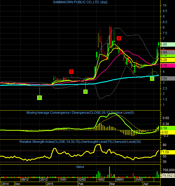Click the Relative Strength Index panel title
The width and height of the screenshot is (175, 186).
click(x=80, y=142)
